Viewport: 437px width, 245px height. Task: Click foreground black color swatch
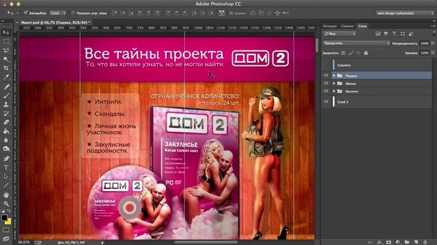click(x=4, y=218)
